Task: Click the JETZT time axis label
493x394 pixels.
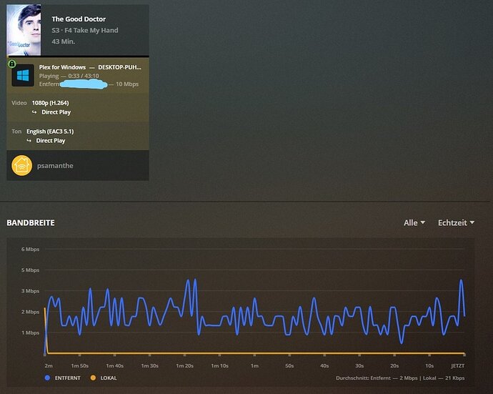Action: (x=458, y=366)
